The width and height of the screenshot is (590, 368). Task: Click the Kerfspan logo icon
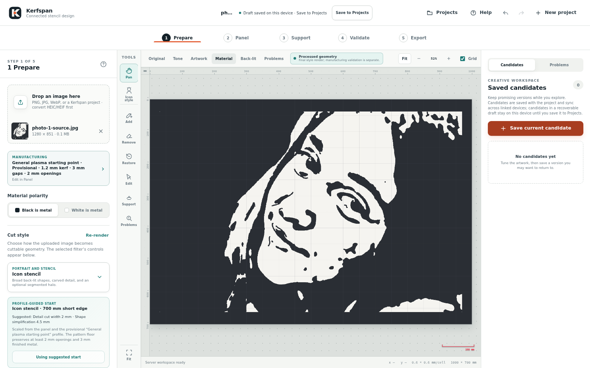(15, 13)
